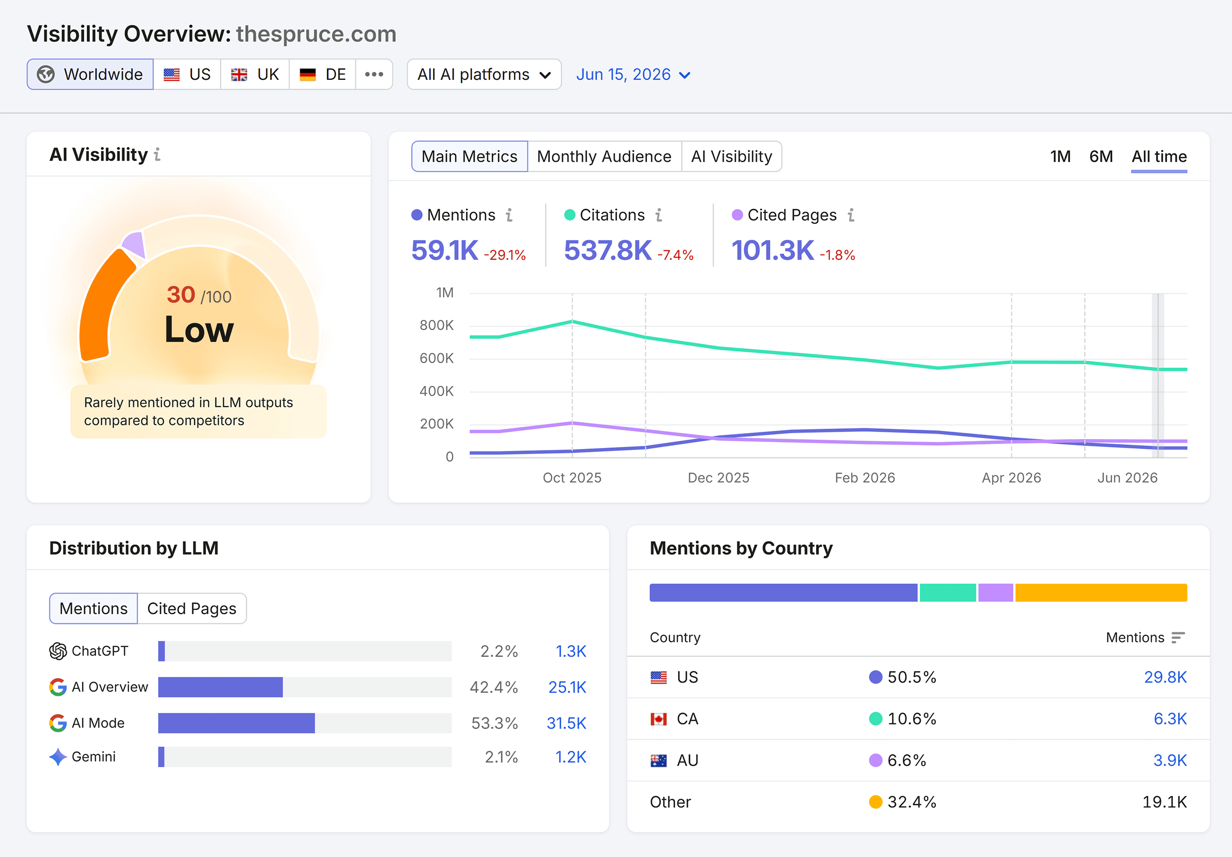The image size is (1232, 857).
Task: Switch region to UK
Action: tap(255, 74)
